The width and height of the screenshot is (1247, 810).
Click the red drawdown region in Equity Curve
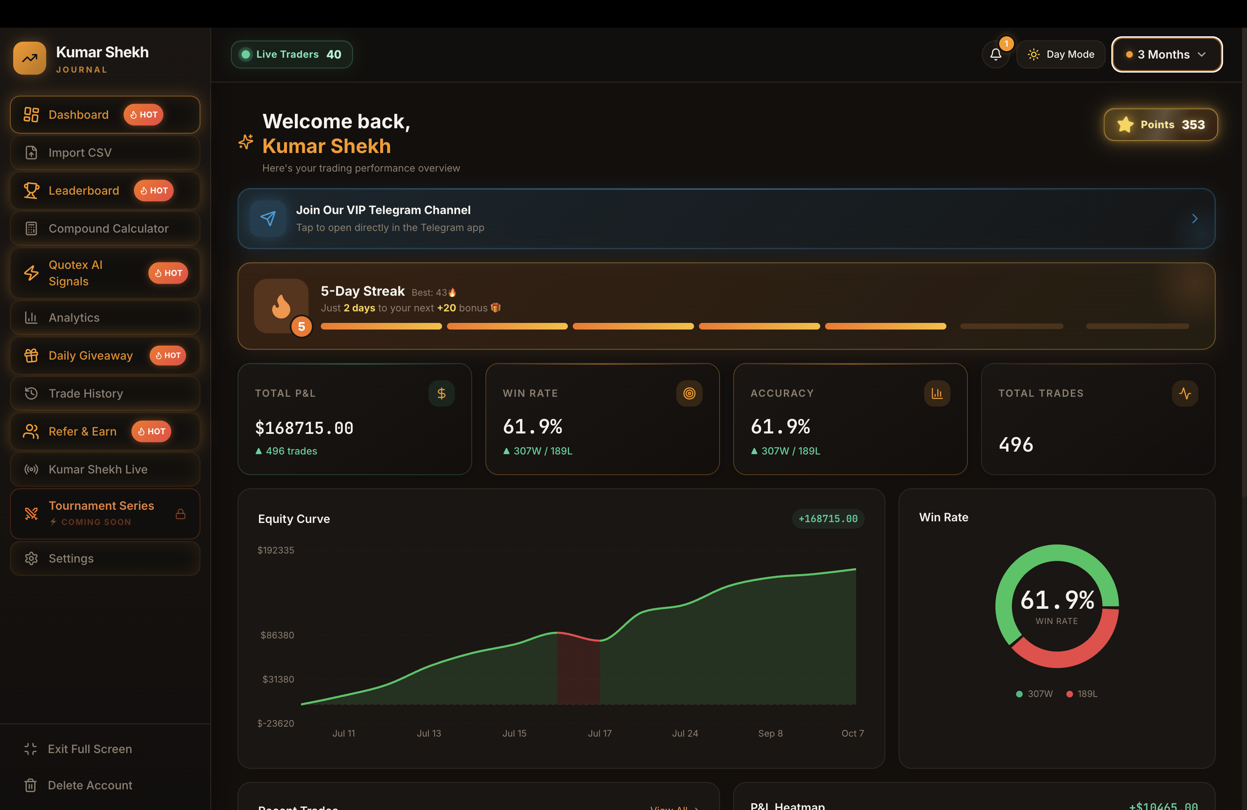[x=579, y=671]
